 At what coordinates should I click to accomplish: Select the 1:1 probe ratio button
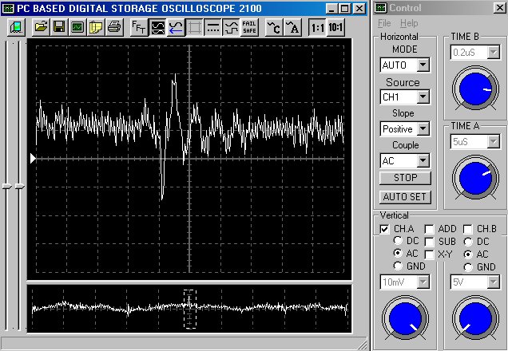point(317,26)
